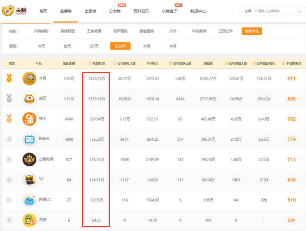306x231 pixels.
Task: Click the gold first-place medal icon
Action: [9, 78]
